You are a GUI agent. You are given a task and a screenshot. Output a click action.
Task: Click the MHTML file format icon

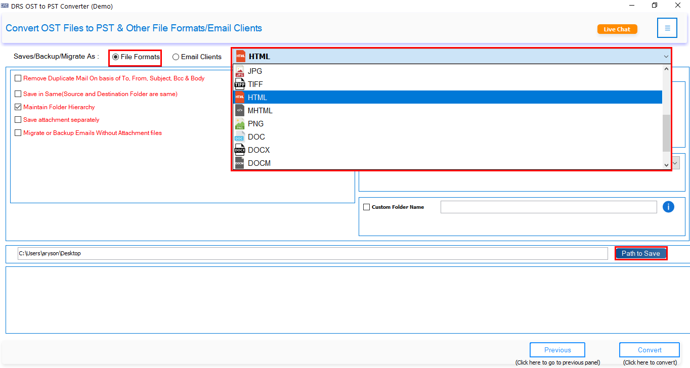[240, 111]
